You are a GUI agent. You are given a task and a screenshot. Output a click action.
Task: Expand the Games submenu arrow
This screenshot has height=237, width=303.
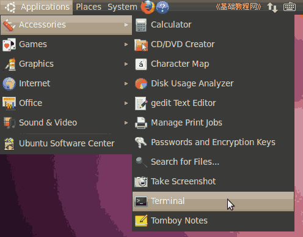tap(126, 44)
